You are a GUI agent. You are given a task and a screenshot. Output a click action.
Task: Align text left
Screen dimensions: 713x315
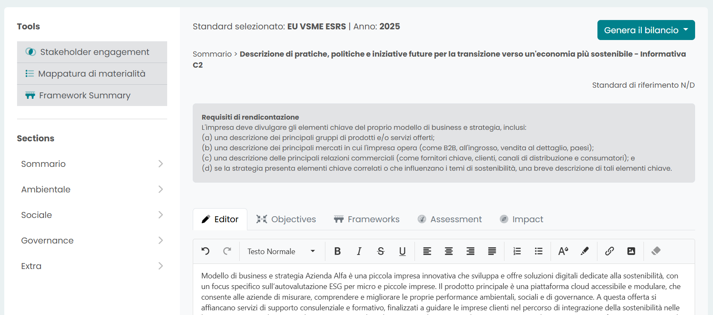(427, 251)
